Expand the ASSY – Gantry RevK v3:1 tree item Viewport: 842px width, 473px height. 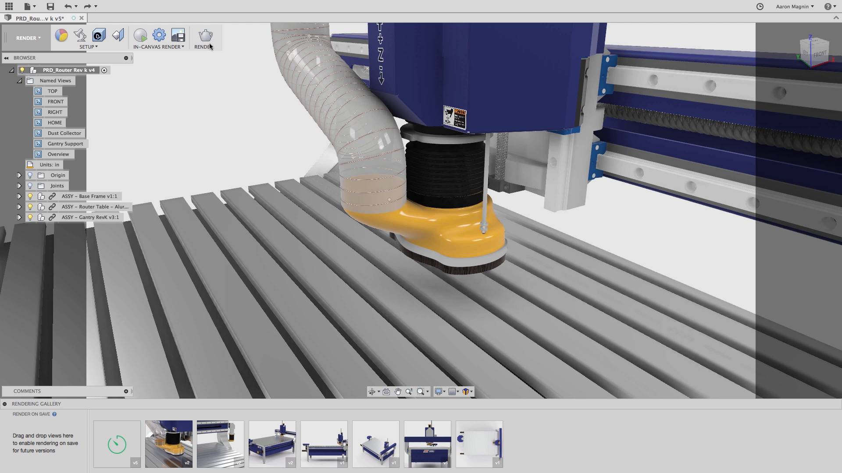coord(18,217)
